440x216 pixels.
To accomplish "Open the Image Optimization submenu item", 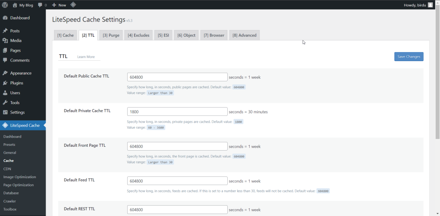I will pos(20,177).
